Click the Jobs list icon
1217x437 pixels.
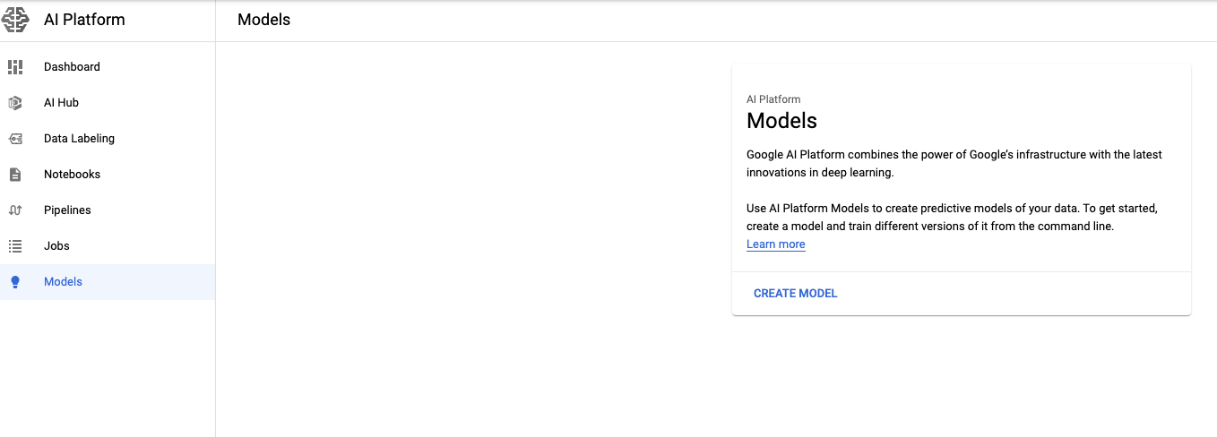15,246
